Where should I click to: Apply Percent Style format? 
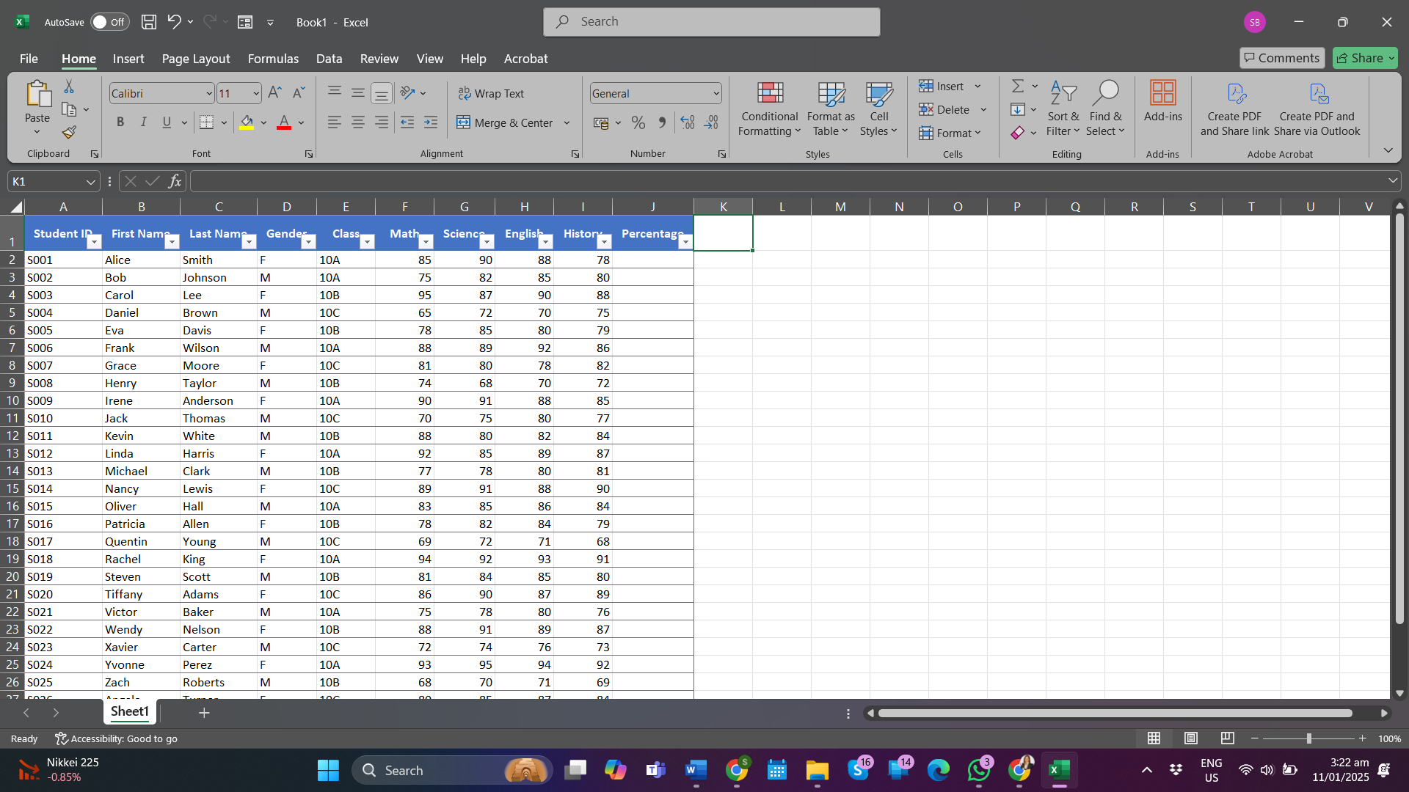click(x=638, y=123)
